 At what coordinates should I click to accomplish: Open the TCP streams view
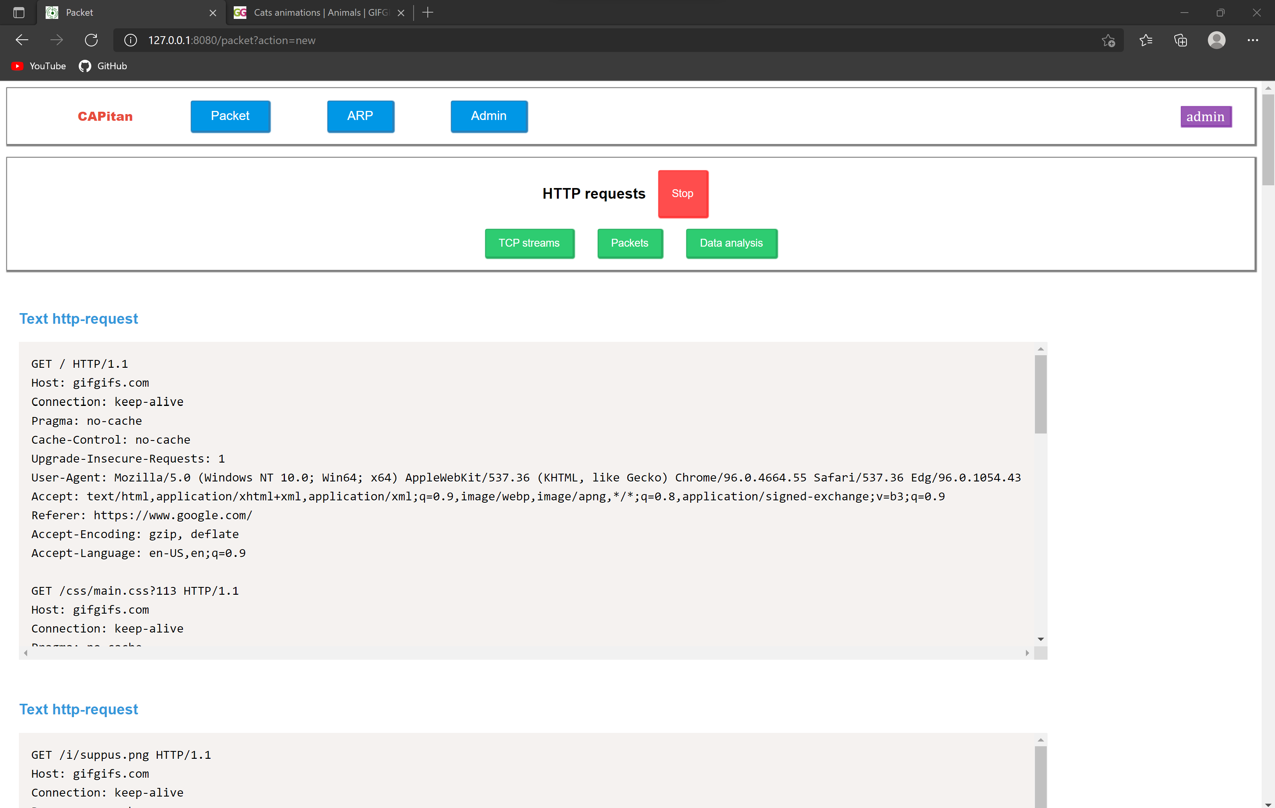point(529,244)
